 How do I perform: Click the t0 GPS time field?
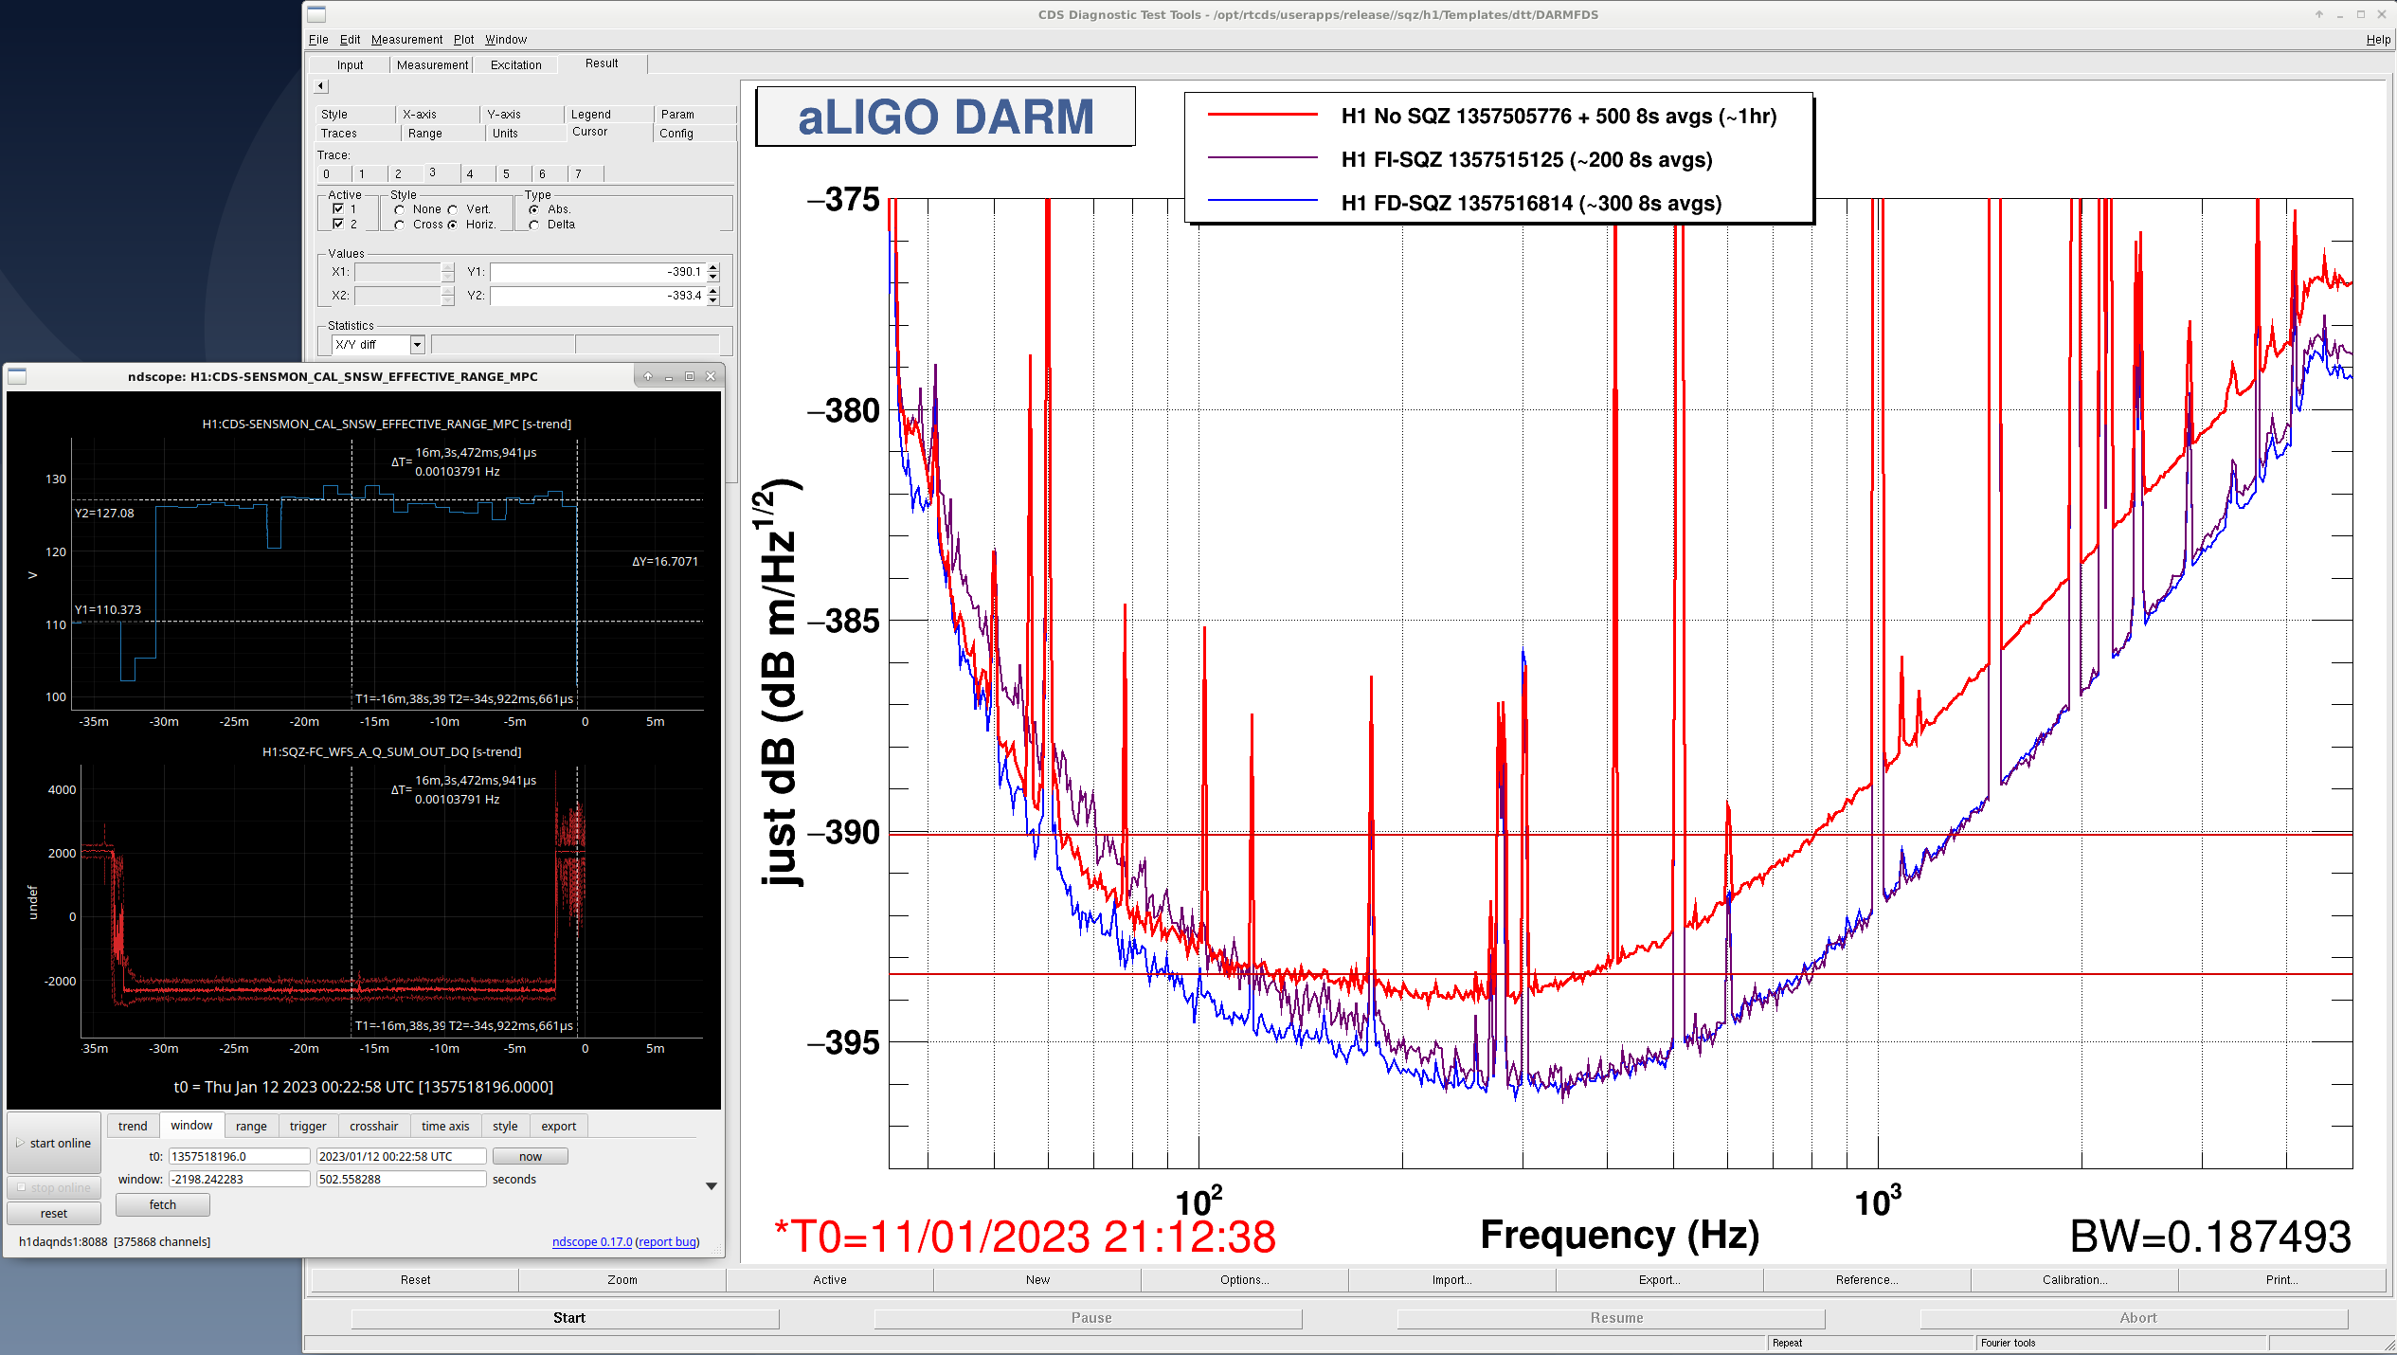tap(239, 1157)
